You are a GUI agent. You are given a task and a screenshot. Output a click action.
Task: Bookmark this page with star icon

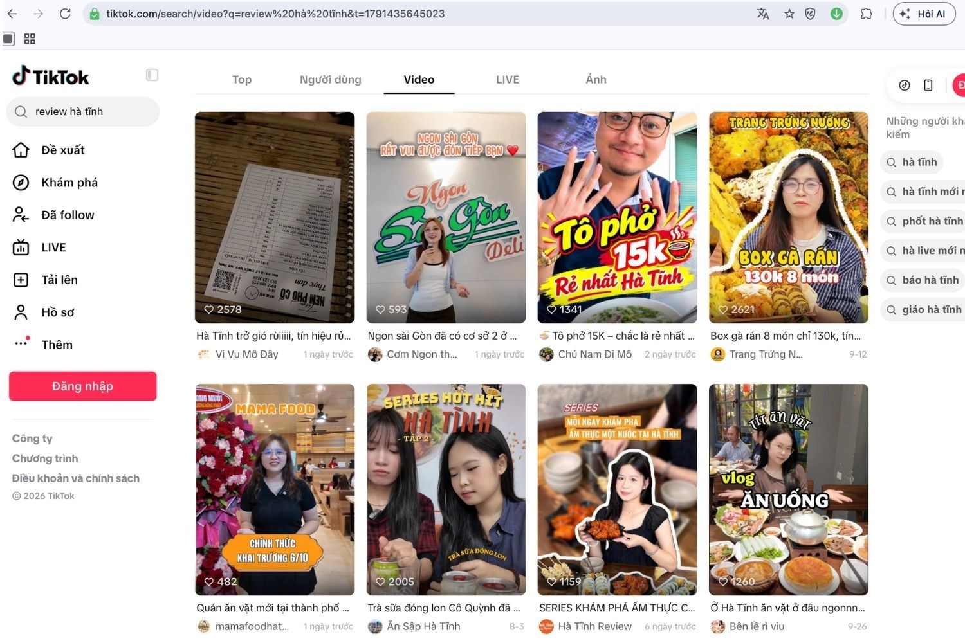[789, 14]
